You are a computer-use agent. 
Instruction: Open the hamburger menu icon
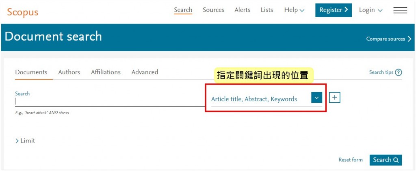(x=400, y=10)
